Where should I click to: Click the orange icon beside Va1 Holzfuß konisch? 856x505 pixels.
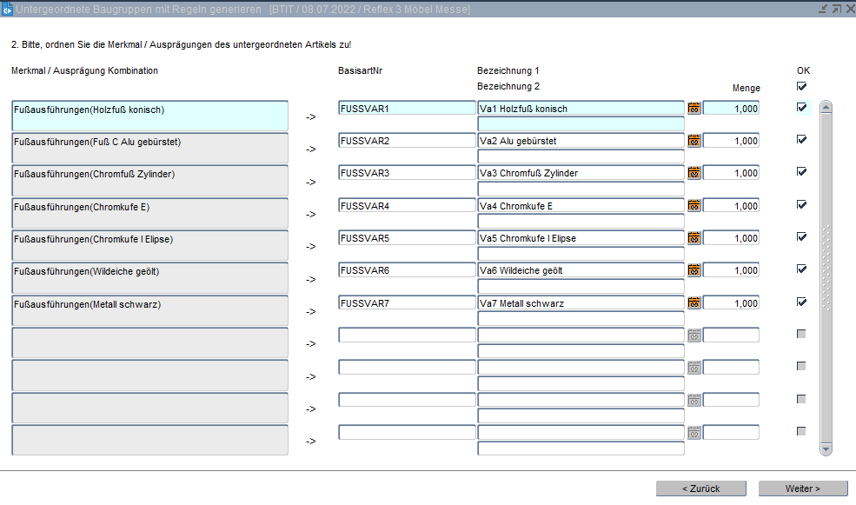coord(693,109)
